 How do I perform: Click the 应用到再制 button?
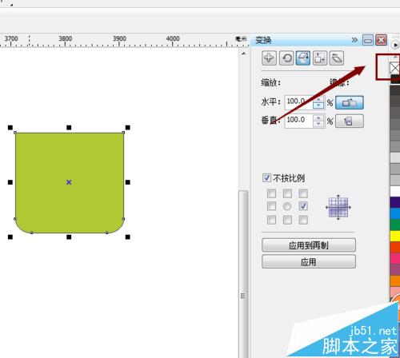click(x=309, y=245)
